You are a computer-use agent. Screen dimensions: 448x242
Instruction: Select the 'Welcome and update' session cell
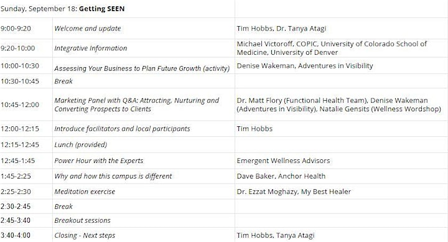[144, 28]
